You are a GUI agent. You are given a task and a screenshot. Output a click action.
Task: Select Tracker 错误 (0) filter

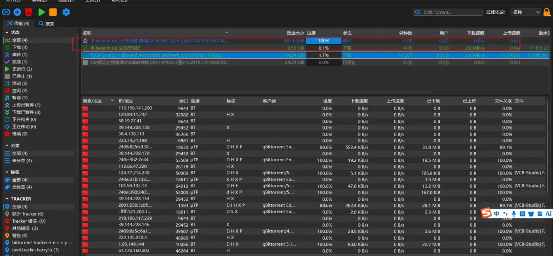coord(39,221)
